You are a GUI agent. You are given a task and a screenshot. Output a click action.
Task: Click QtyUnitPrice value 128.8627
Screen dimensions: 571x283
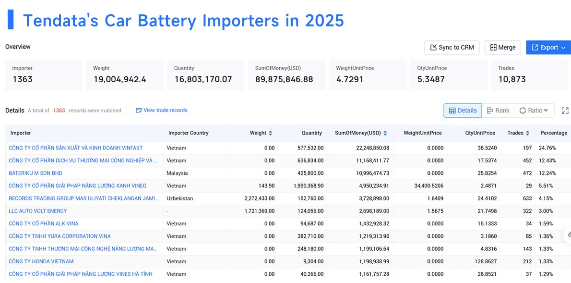point(485,261)
